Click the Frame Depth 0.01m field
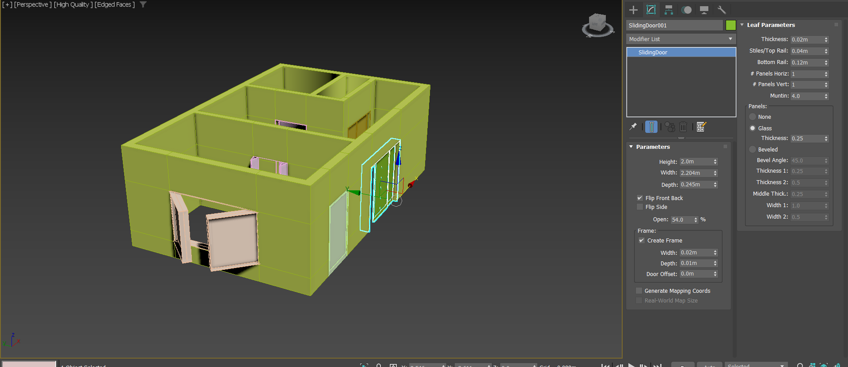 696,263
